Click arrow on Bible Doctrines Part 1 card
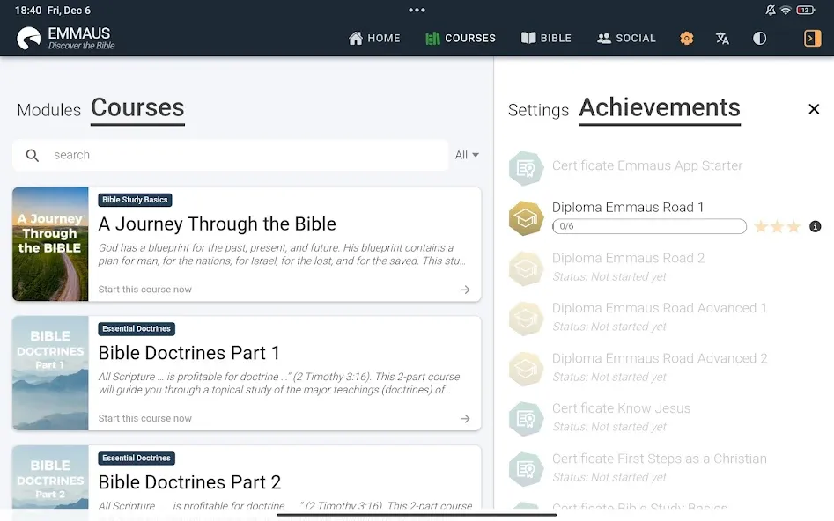The image size is (834, 521). pyautogui.click(x=465, y=418)
